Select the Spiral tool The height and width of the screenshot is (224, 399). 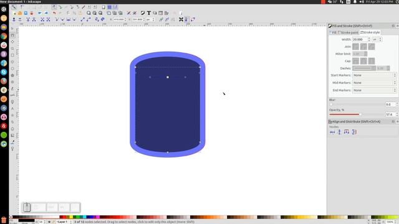[x=12, y=82]
